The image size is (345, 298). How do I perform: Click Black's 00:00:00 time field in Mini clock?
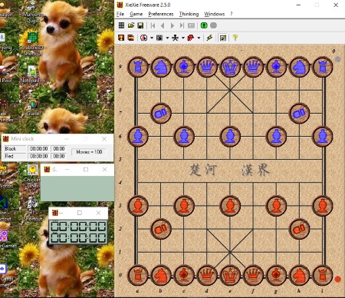[x=39, y=148]
